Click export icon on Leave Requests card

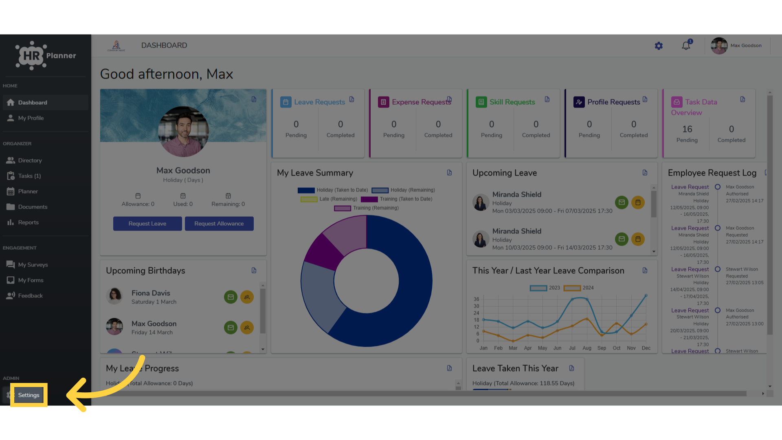click(352, 99)
